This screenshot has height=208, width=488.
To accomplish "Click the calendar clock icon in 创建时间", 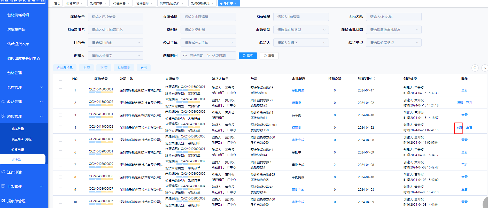I will [185, 56].
